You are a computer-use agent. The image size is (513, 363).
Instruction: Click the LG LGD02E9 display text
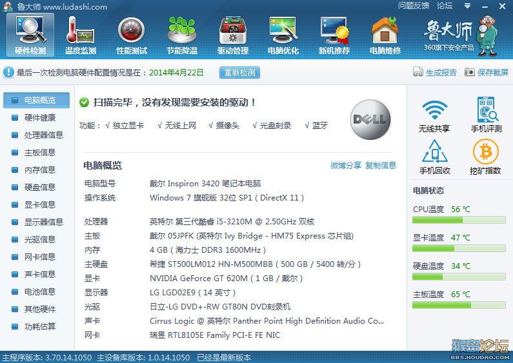192,292
